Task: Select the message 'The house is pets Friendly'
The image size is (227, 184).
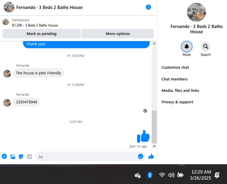Action: 39,73
